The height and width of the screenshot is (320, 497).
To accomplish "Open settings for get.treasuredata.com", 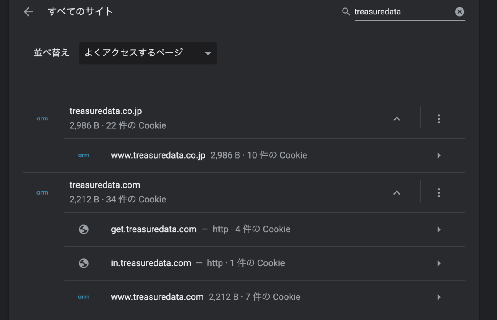I will [439, 229].
